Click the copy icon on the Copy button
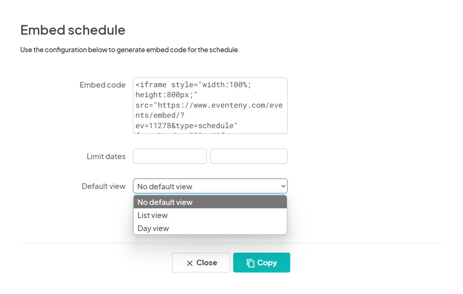Viewport: 463px width, 294px height. click(251, 263)
